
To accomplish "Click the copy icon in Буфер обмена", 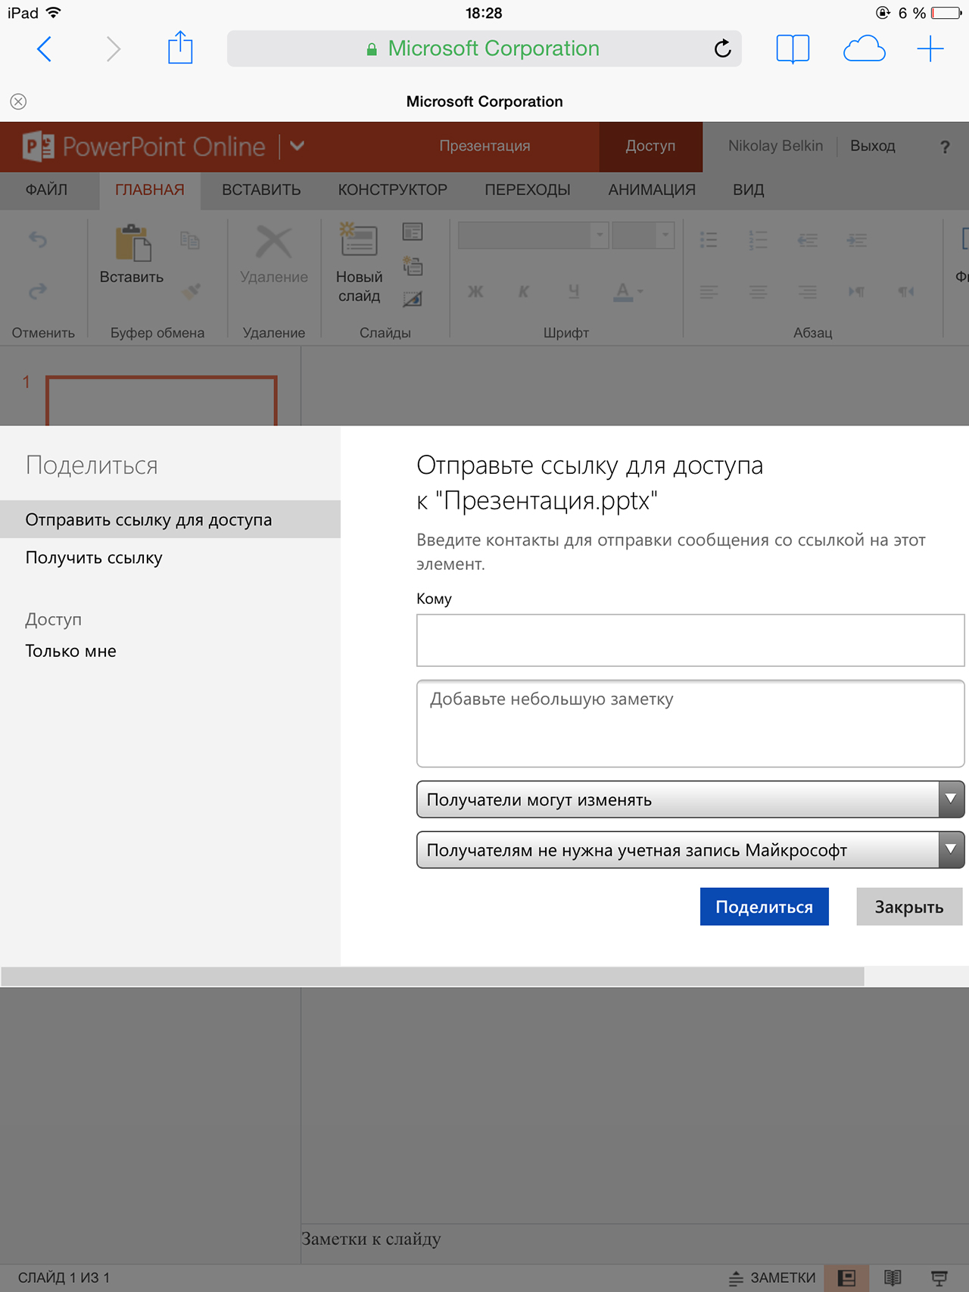I will [190, 241].
